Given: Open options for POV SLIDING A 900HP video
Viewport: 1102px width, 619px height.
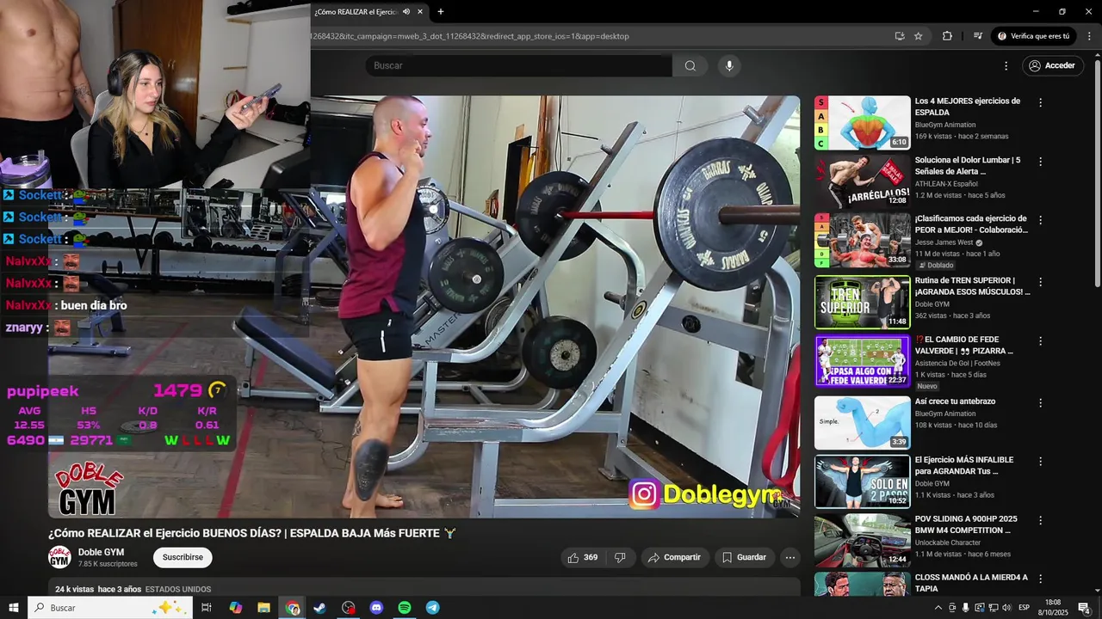Looking at the screenshot, I should (1040, 520).
